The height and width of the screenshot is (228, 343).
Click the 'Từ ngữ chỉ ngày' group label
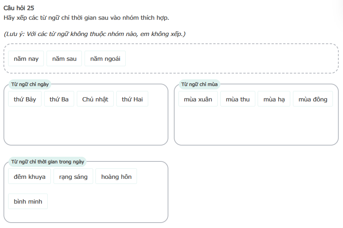(x=30, y=84)
